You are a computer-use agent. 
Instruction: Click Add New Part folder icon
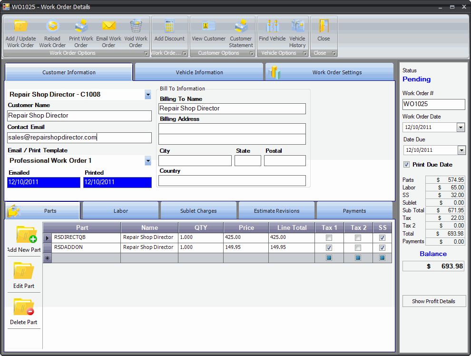click(x=26, y=235)
